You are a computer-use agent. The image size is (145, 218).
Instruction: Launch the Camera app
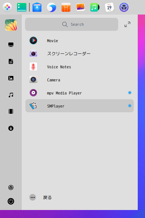coord(79,80)
